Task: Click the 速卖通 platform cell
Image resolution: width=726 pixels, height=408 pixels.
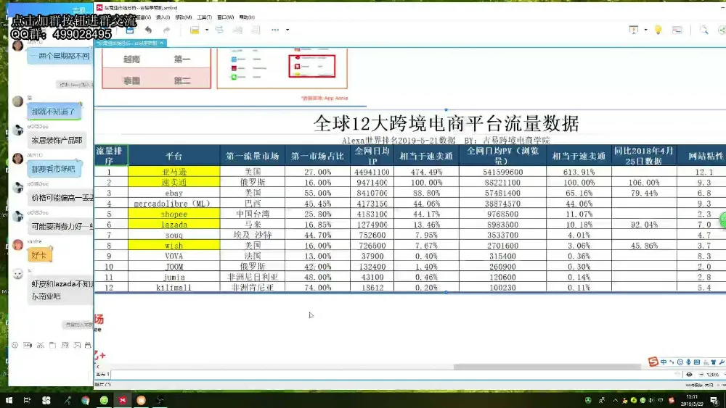Action: click(174, 183)
